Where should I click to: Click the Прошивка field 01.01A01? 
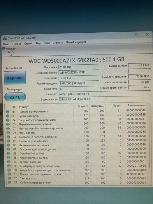(x=78, y=67)
